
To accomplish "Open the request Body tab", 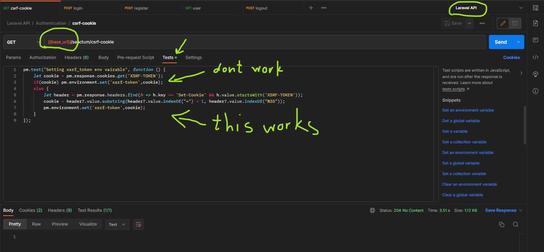I will [x=103, y=58].
